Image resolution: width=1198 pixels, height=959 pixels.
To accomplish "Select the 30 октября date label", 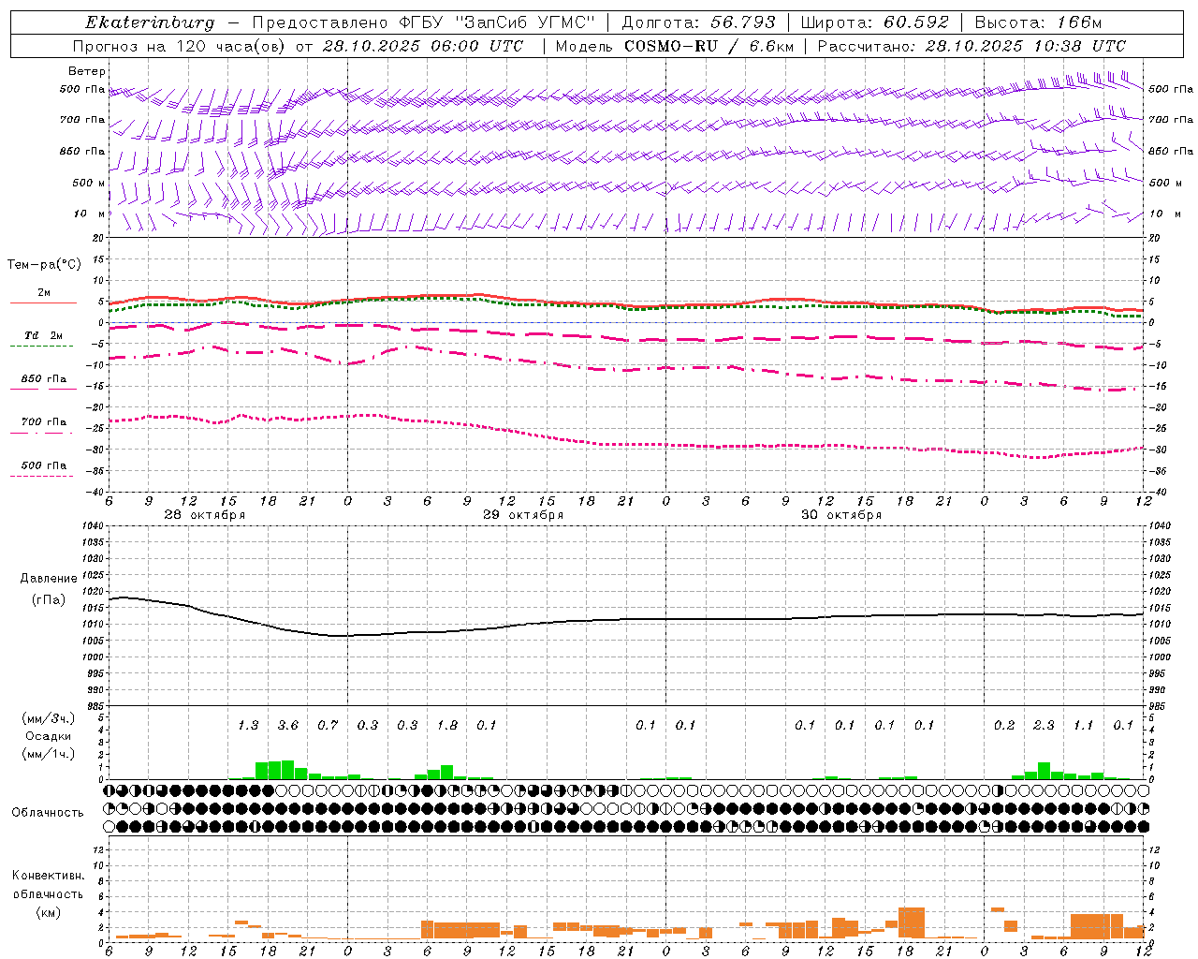I will 841,515.
